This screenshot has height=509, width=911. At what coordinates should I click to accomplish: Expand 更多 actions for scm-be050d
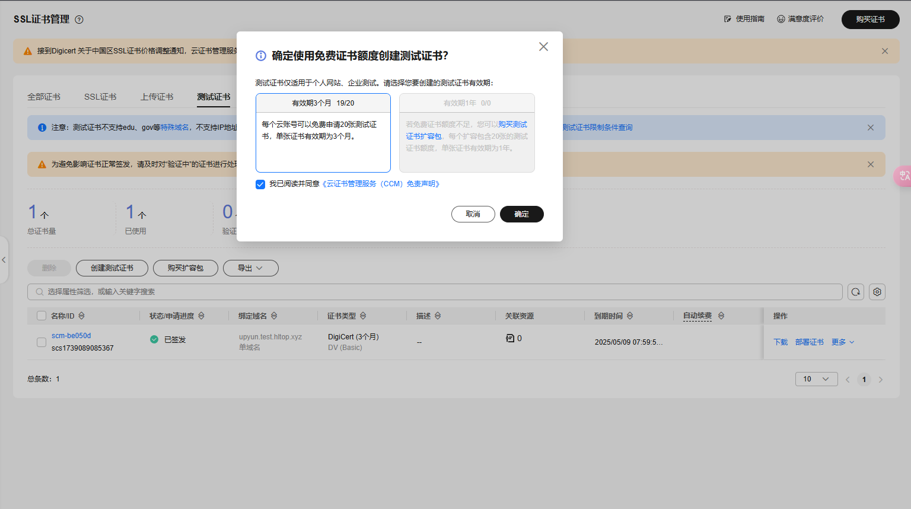click(843, 342)
